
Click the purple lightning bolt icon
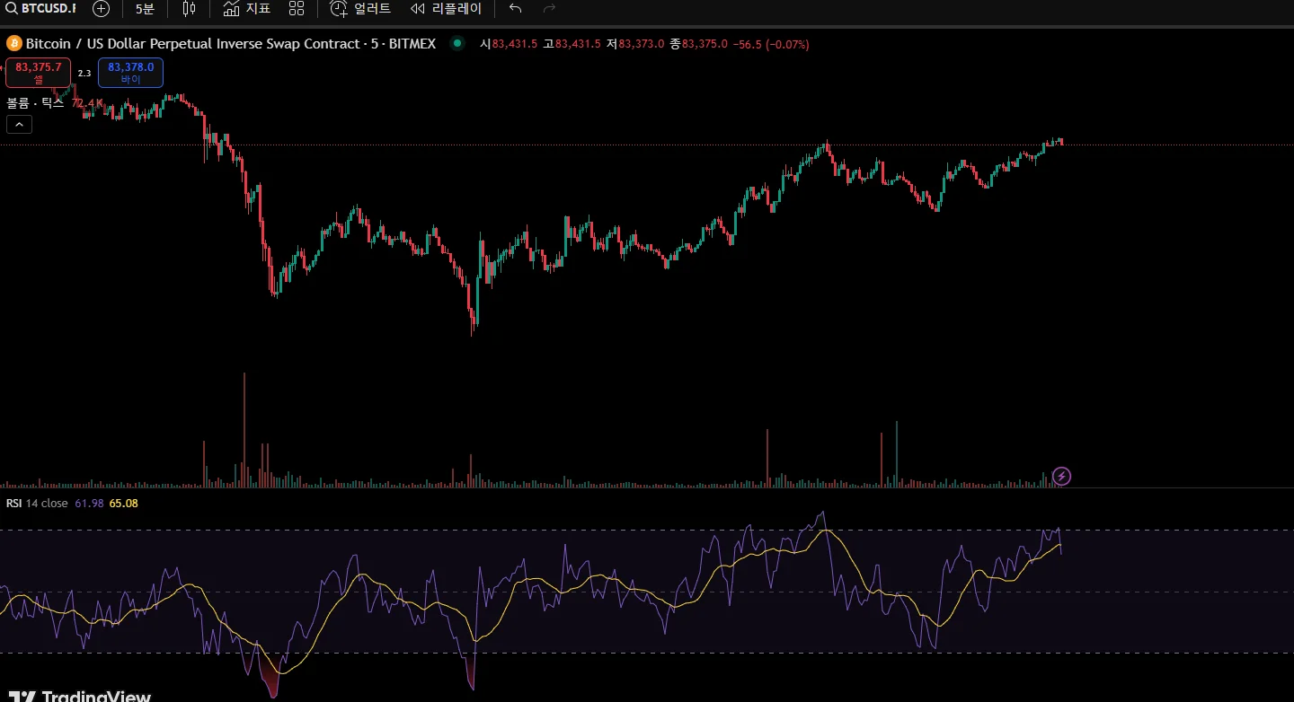[1062, 476]
